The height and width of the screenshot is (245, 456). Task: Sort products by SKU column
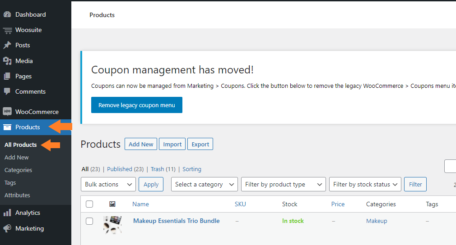[x=240, y=204]
